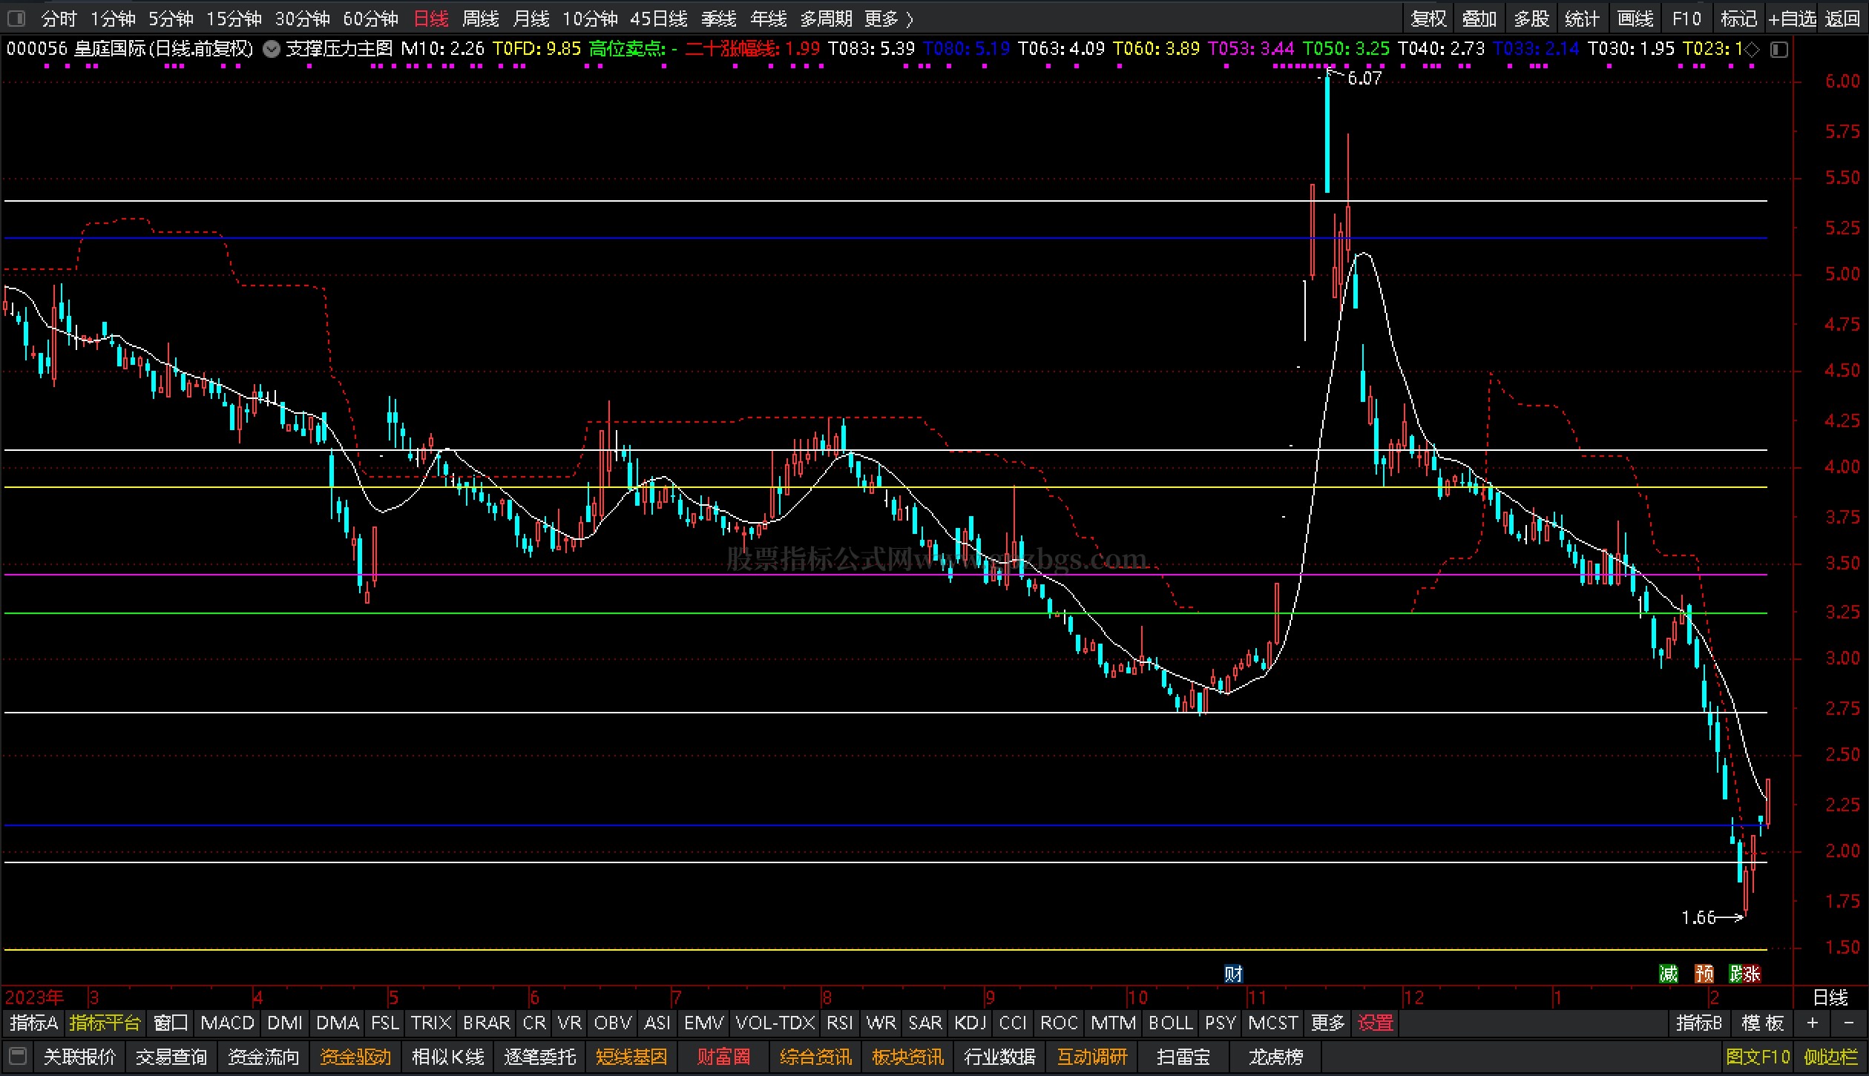Open the 指标B indicator group
This screenshot has height=1076, width=1869.
coord(1699,1023)
